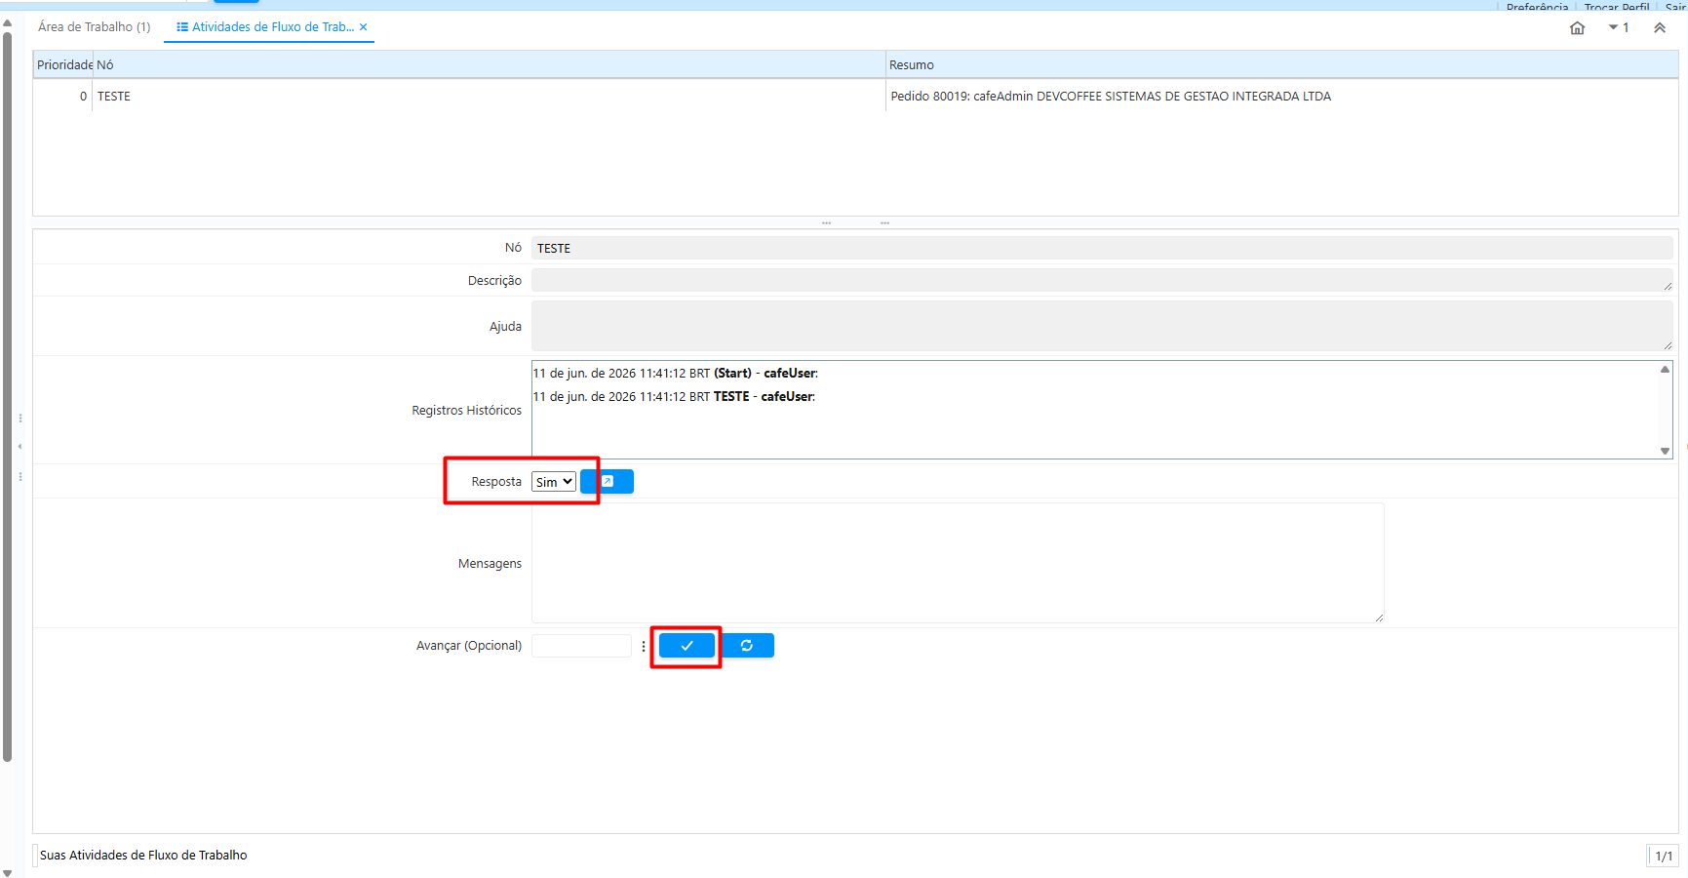Click the zoom arrow button beside Resposta
Image resolution: width=1688 pixels, height=878 pixels.
point(608,482)
